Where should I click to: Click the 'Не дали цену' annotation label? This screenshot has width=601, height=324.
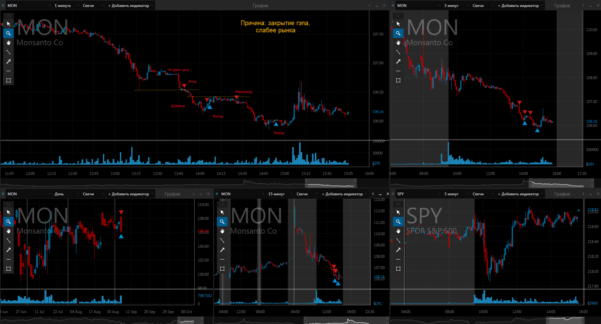[x=179, y=70]
